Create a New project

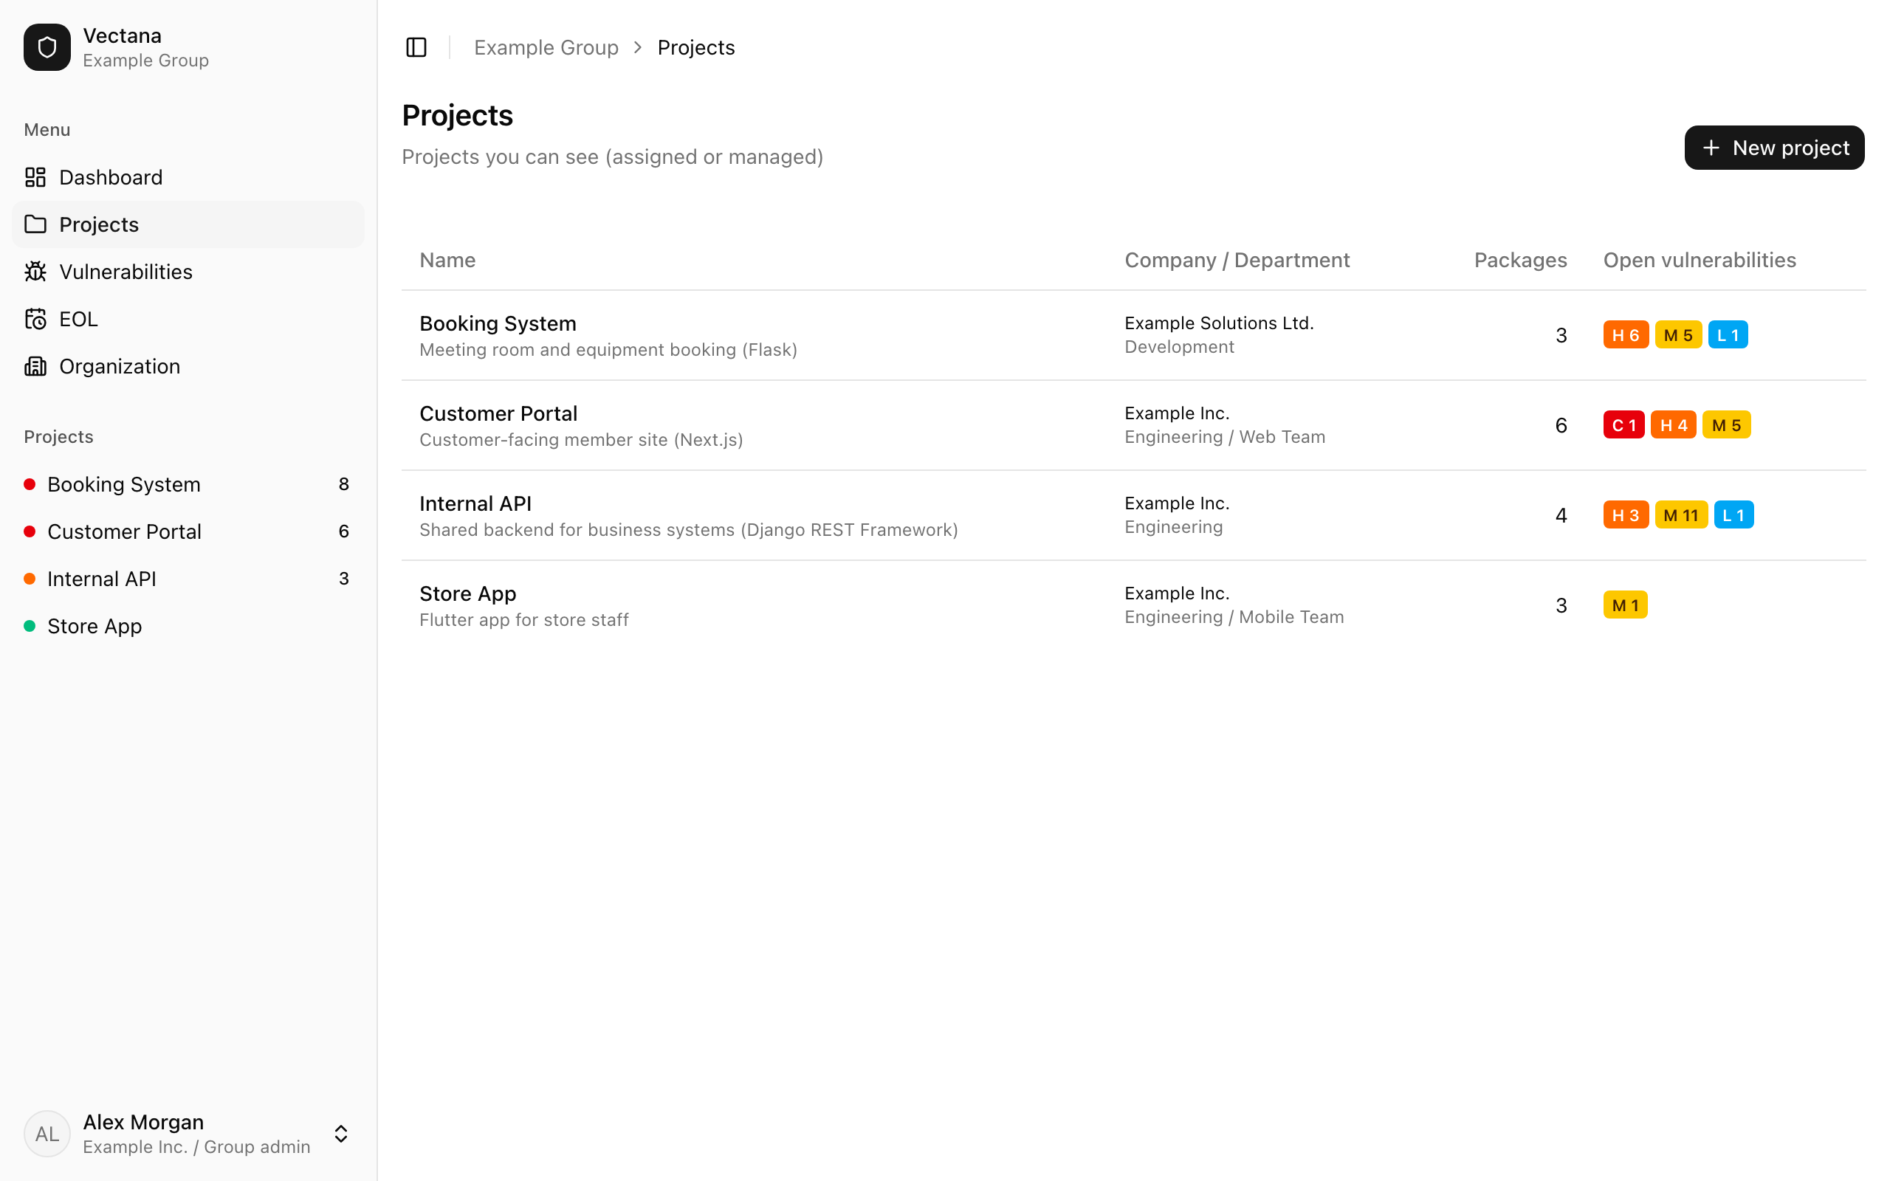1773,148
